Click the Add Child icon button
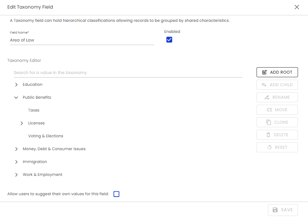The width and height of the screenshot is (308, 217). point(264,85)
